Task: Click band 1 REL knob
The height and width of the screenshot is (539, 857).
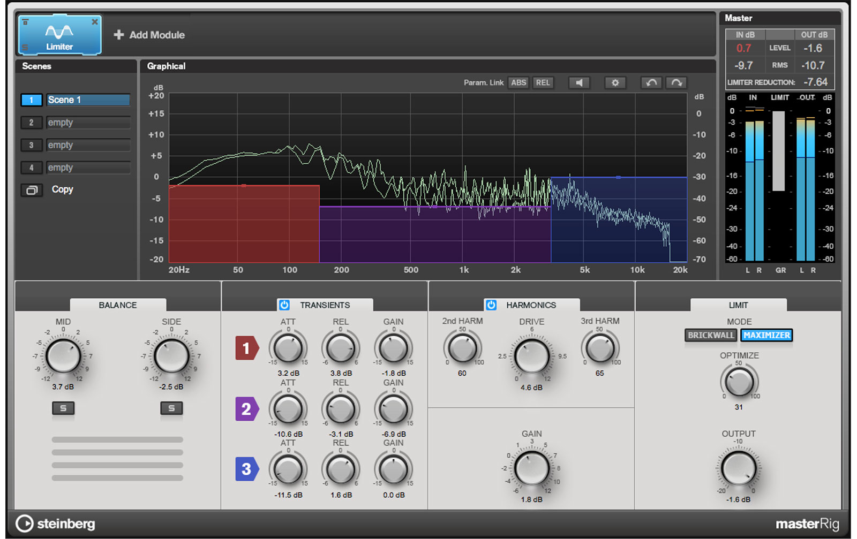Action: click(341, 348)
